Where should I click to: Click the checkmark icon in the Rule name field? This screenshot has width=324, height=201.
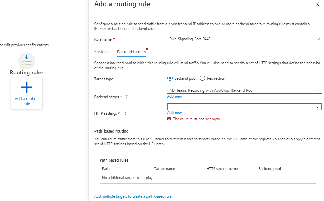click(318, 39)
